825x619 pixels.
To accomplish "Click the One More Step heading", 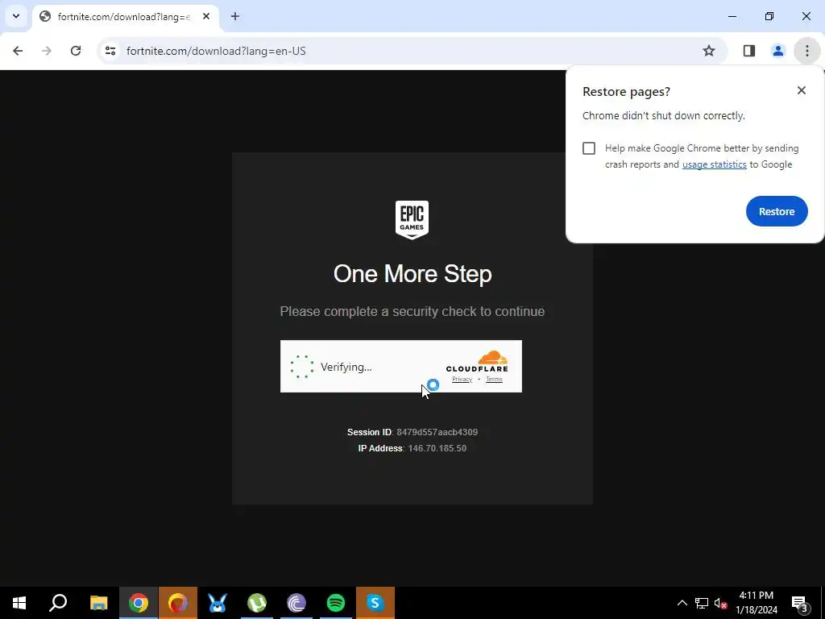I will click(x=412, y=274).
